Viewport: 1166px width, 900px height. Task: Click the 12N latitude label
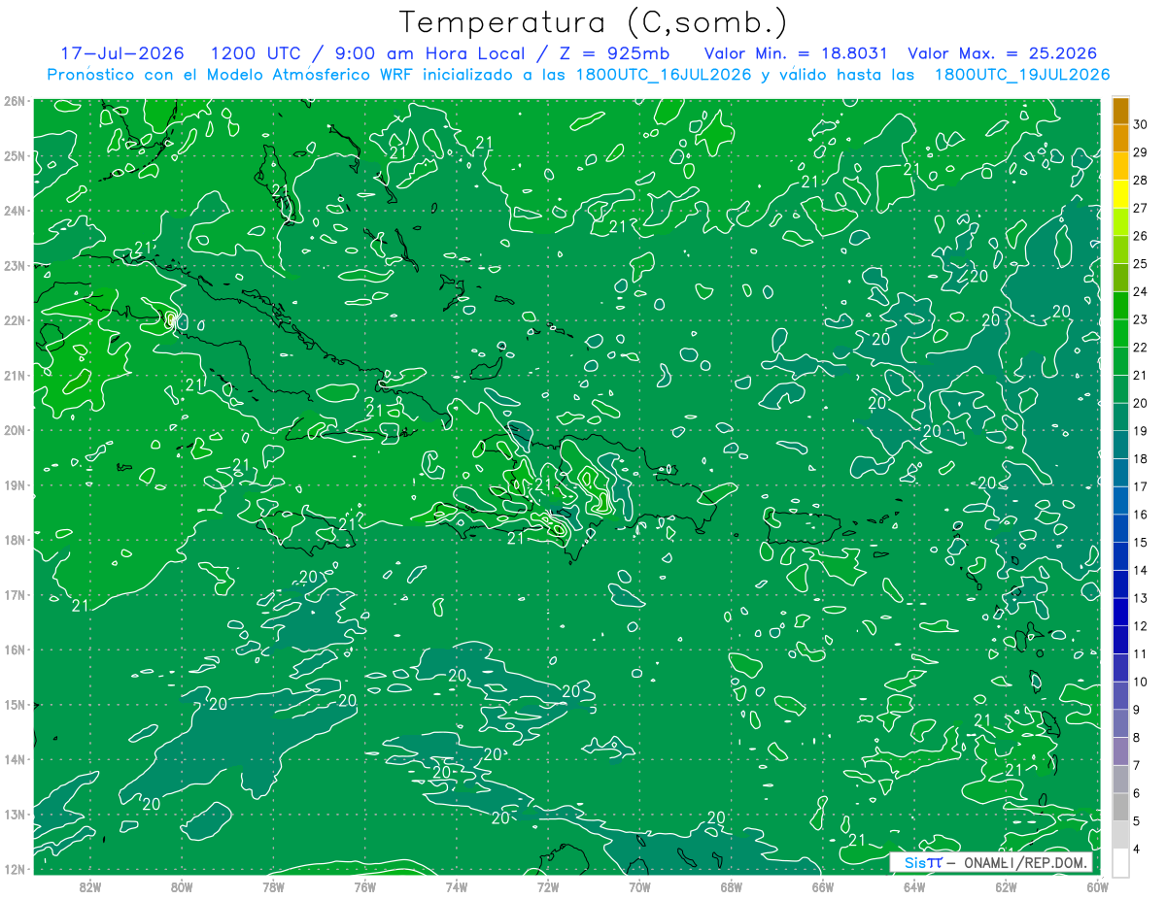coord(15,869)
